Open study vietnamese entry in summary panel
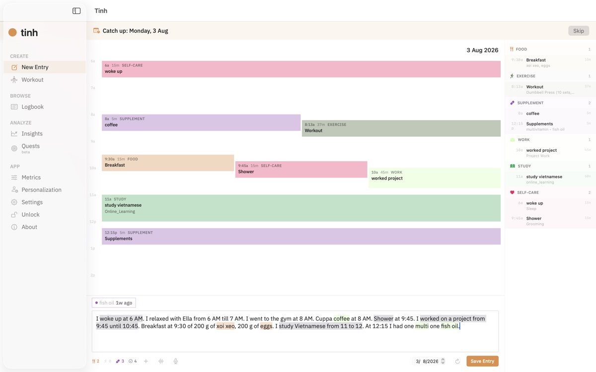 pyautogui.click(x=550, y=179)
